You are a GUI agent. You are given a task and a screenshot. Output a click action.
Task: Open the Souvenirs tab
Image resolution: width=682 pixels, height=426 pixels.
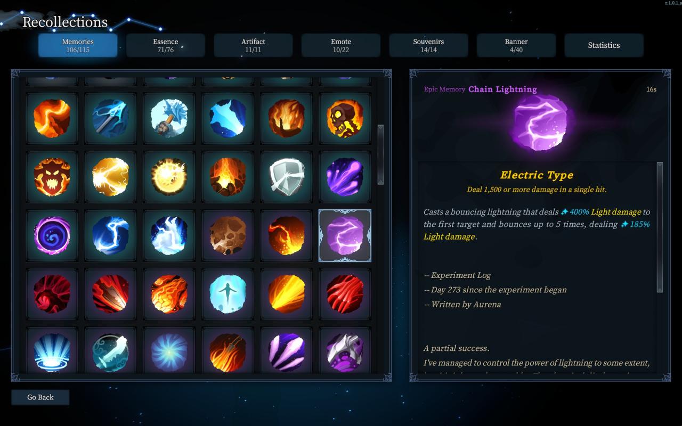pyautogui.click(x=428, y=45)
